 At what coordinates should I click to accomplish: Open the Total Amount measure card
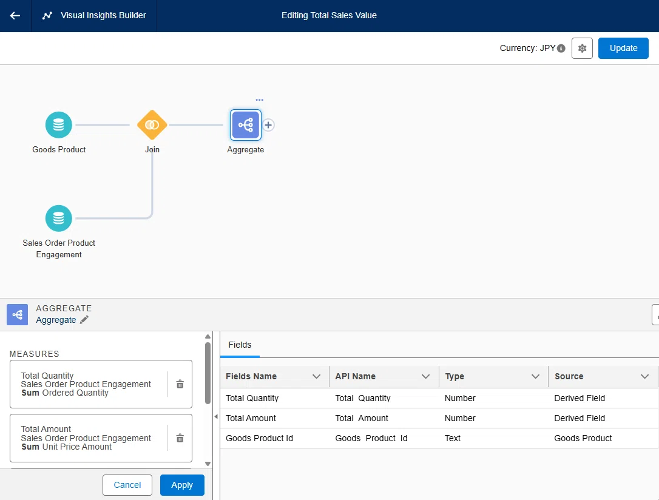point(101,438)
